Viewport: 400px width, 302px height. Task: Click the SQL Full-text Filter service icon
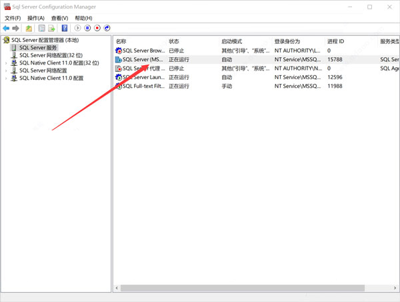point(119,86)
